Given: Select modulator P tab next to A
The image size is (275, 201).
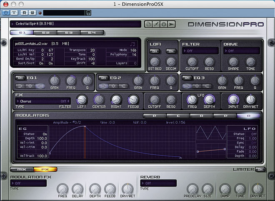Looking at the screenshot, I should [225, 116].
